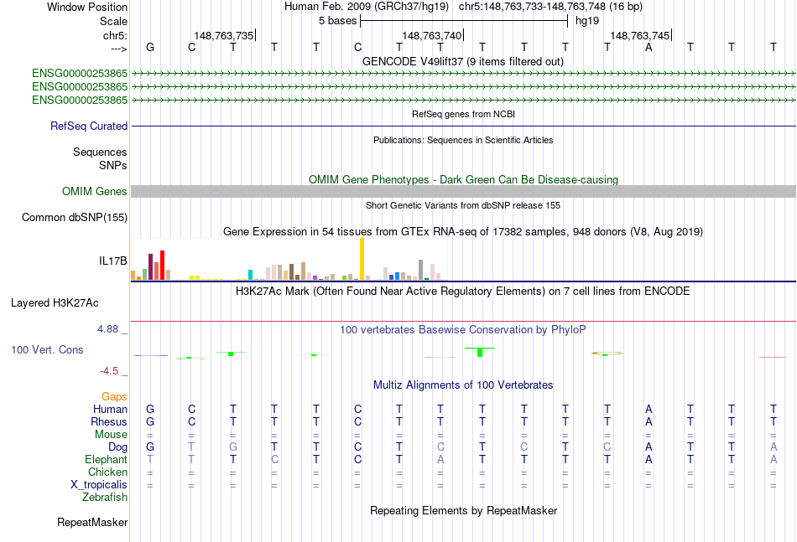Click the '4.88' PhyloP upper scale value

(107, 329)
